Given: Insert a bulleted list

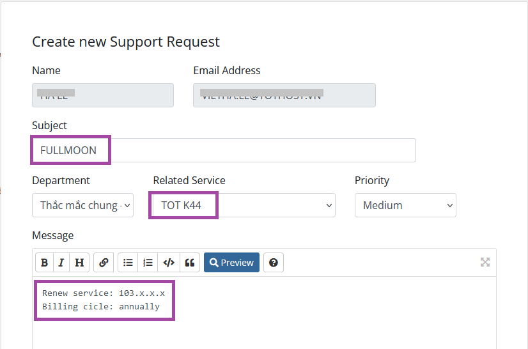Looking at the screenshot, I should 128,263.
